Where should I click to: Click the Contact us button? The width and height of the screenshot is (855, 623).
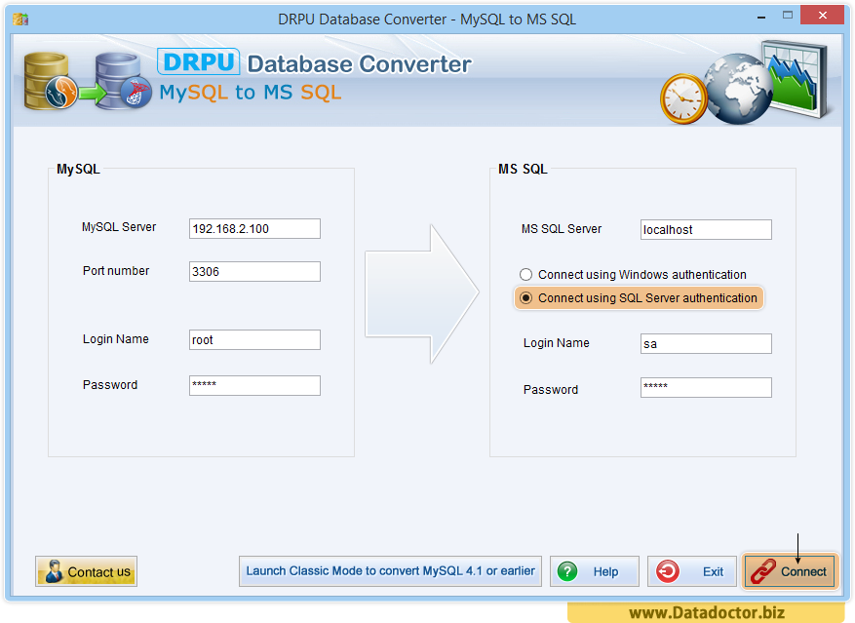(x=86, y=571)
